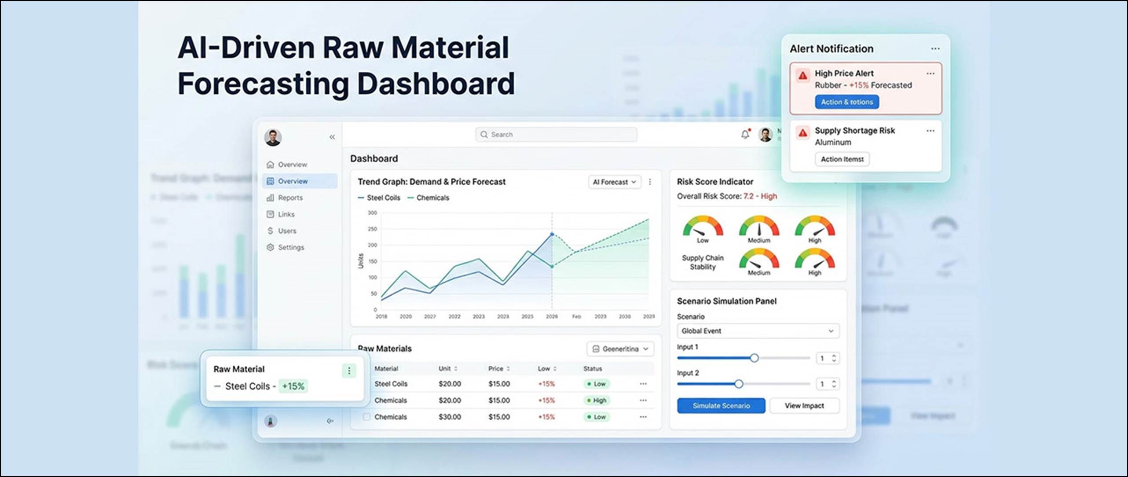Click the bottom sidebar collapse arrow
The height and width of the screenshot is (477, 1128).
(x=330, y=421)
